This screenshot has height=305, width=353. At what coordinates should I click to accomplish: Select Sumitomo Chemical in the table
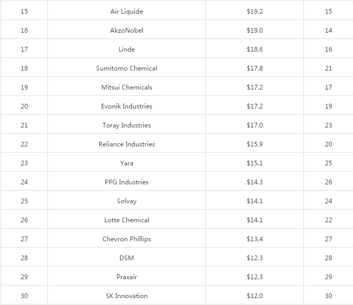point(126,68)
